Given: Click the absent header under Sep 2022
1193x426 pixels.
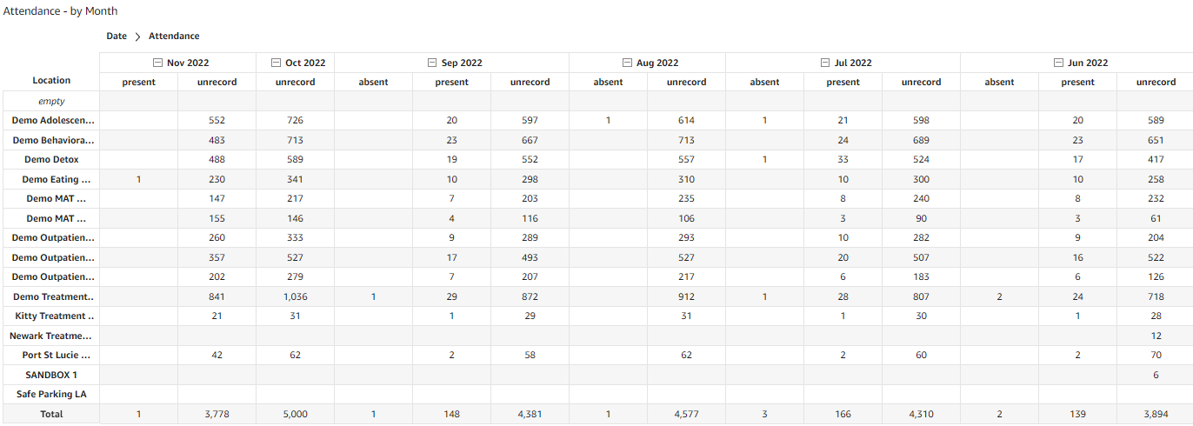Looking at the screenshot, I should (373, 83).
